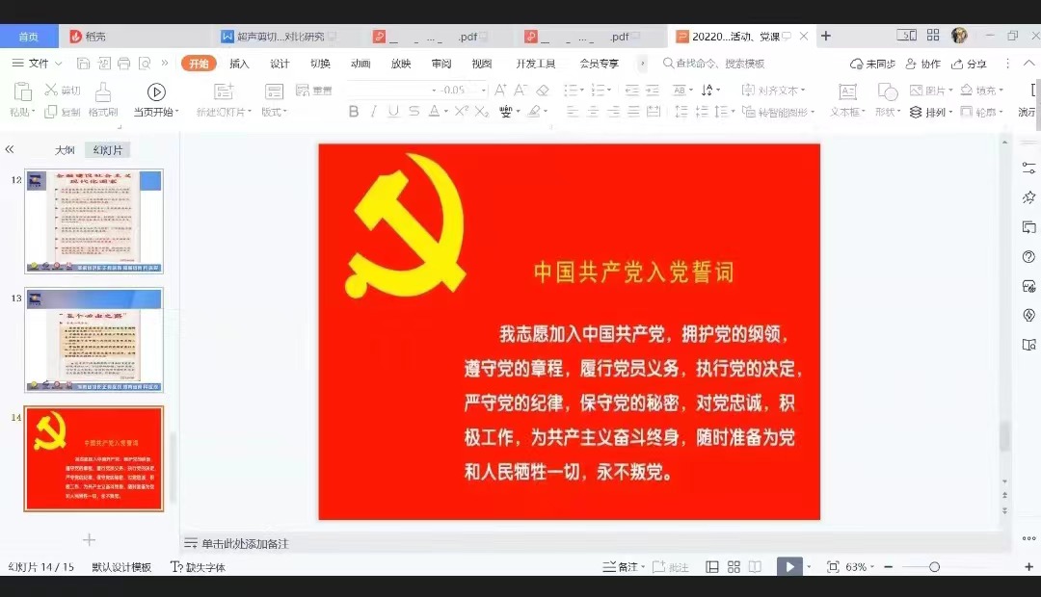Click the Save icon in quick access bar
1041x597 pixels.
84,64
